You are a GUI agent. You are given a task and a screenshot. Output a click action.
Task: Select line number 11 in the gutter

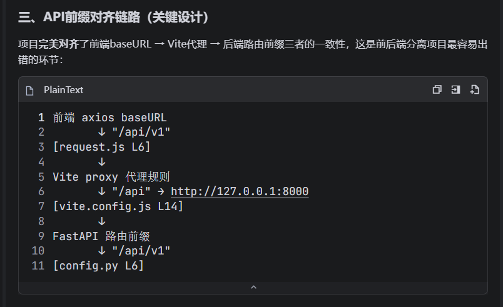(38, 266)
